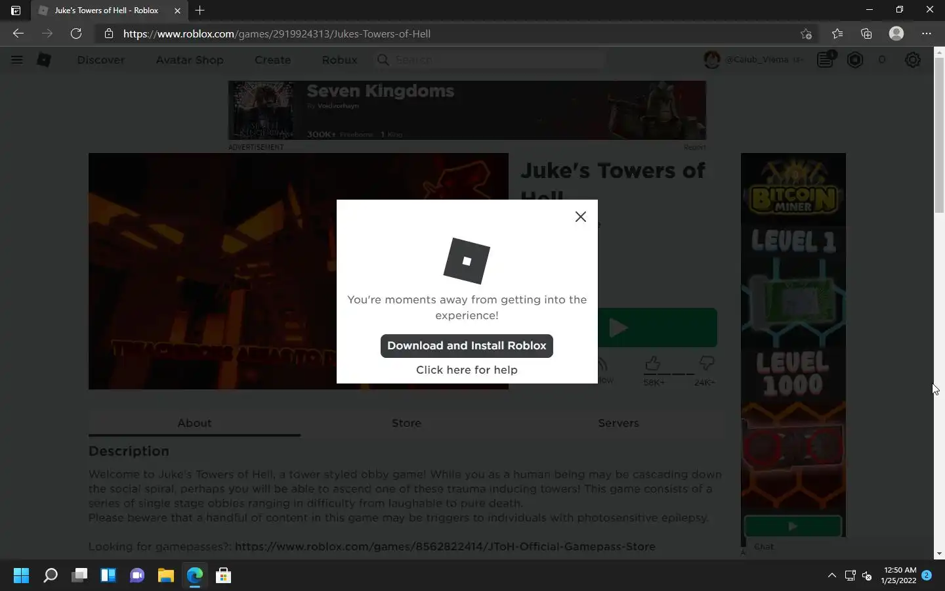Refresh the browser page

[x=76, y=33]
